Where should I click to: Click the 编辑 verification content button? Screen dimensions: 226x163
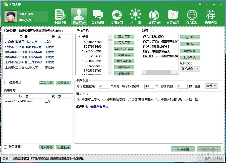tap(190, 44)
